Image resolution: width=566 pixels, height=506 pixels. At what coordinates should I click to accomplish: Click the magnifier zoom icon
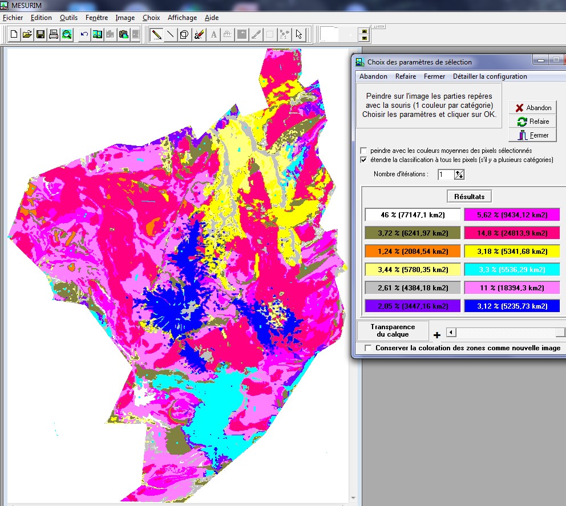[67, 34]
